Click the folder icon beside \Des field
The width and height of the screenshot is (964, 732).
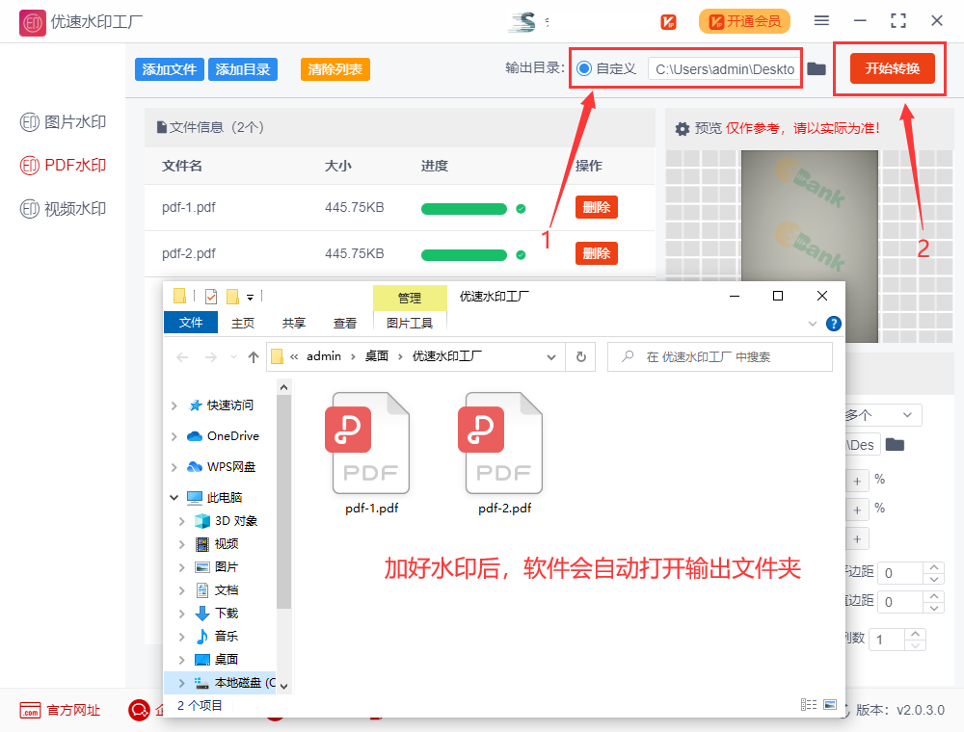click(x=895, y=445)
